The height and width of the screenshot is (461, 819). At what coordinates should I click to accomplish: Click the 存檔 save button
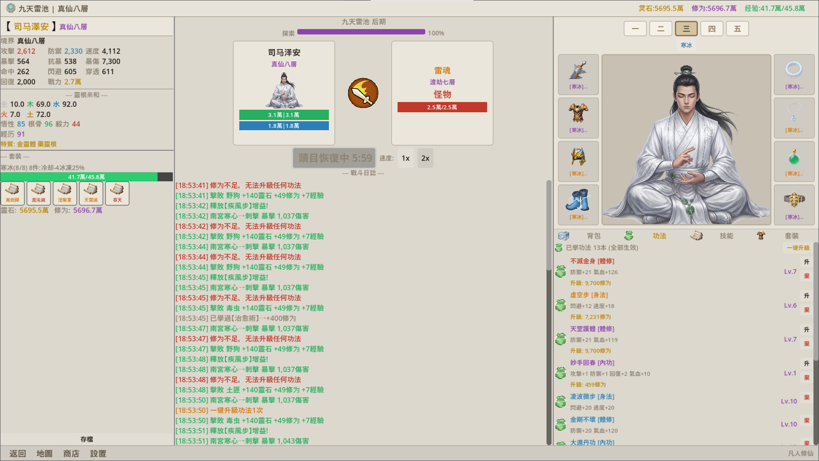click(87, 439)
